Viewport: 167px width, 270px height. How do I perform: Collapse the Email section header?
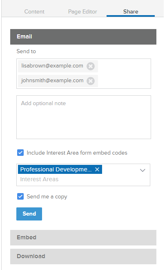coord(83,37)
